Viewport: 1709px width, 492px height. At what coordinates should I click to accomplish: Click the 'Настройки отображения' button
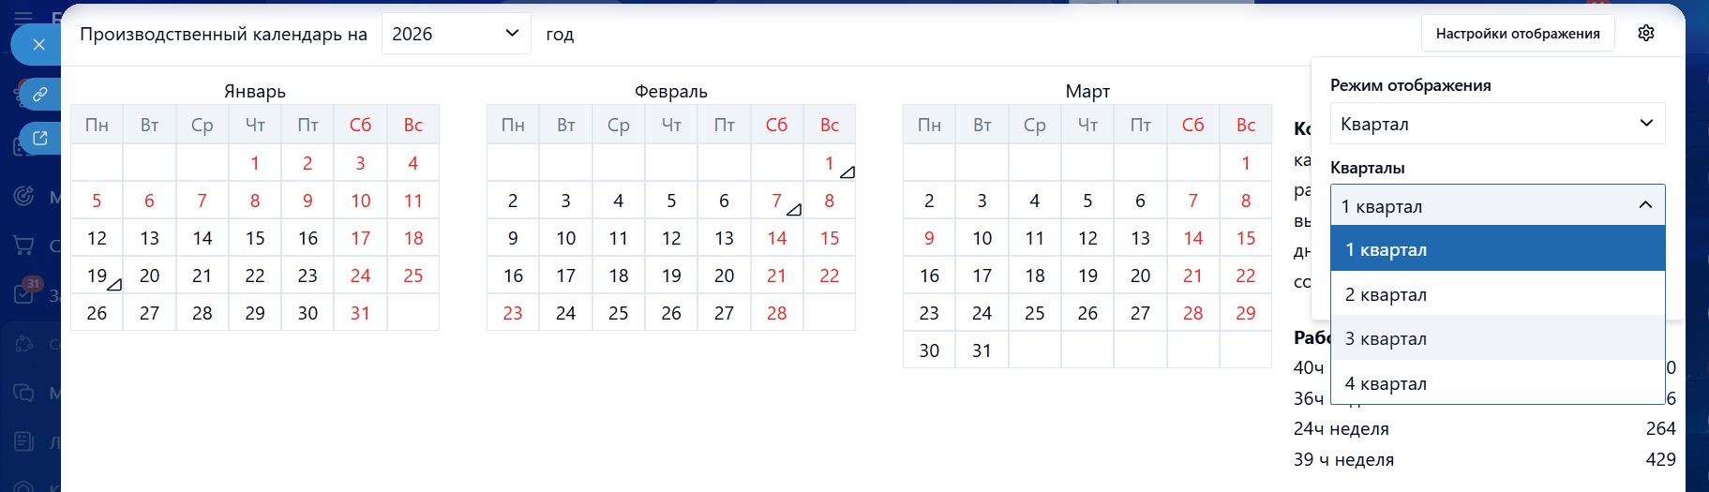[1518, 34]
